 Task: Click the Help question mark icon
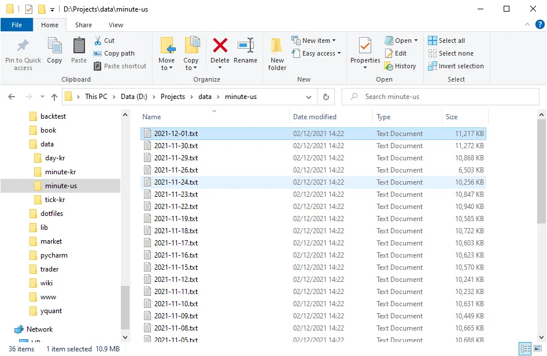[x=540, y=24]
